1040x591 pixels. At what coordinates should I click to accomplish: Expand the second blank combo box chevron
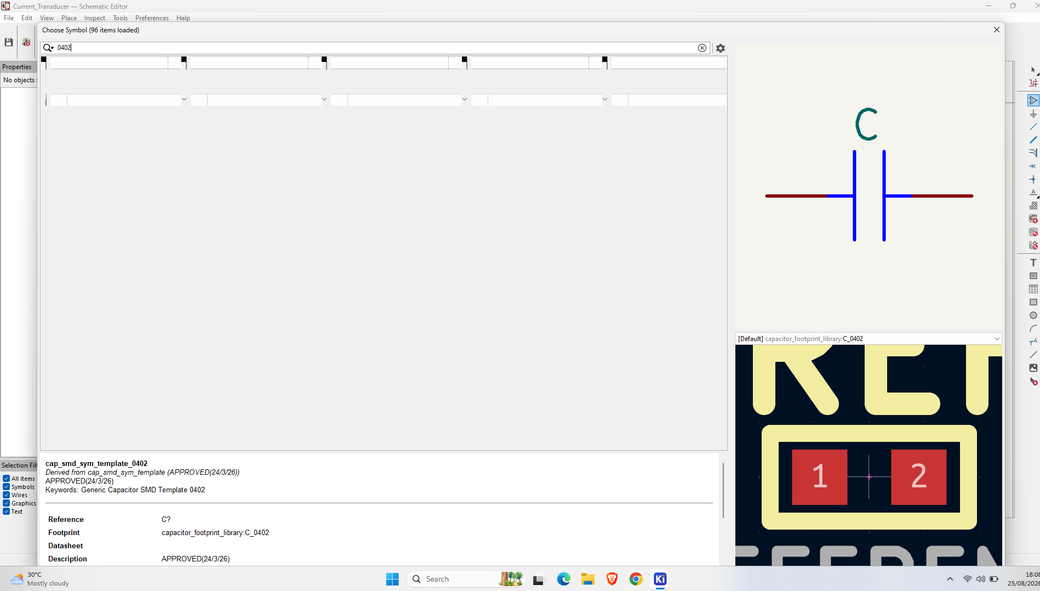pos(324,100)
